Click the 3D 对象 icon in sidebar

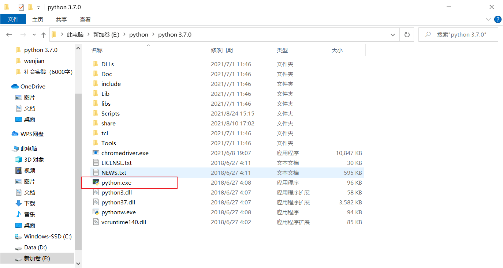pyautogui.click(x=19, y=159)
